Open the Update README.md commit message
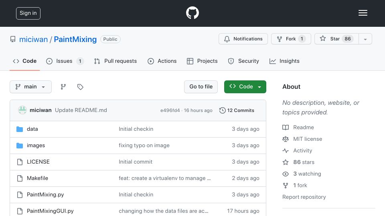This screenshot has height=216, width=385. tap(81, 110)
